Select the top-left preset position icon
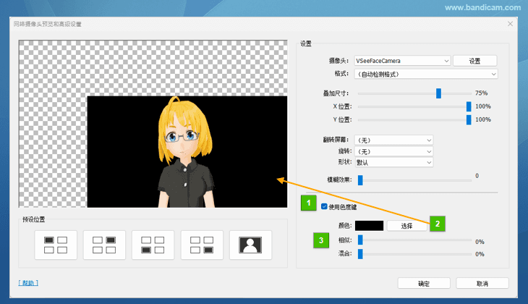This screenshot has width=528, height=304. 56,245
